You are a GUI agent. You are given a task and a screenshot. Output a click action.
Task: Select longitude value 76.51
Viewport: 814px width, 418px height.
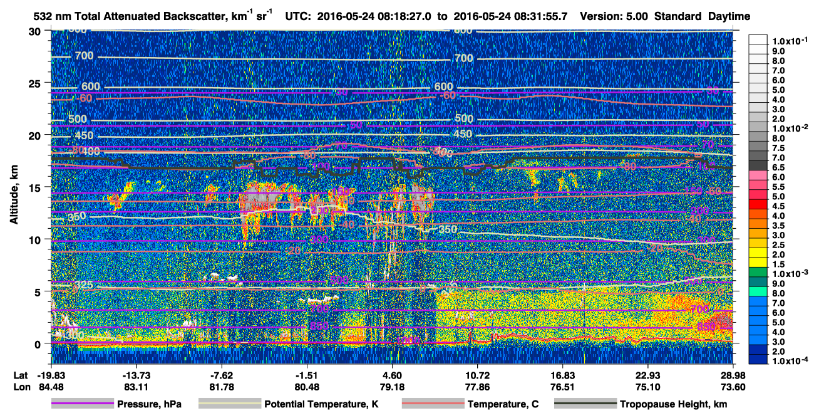point(563,387)
